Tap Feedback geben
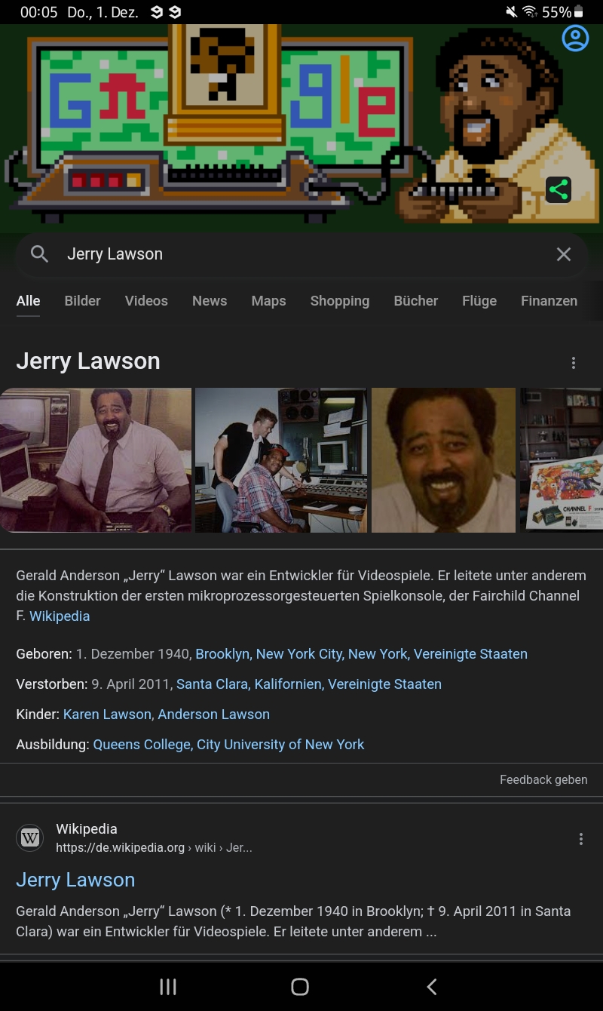 543,780
